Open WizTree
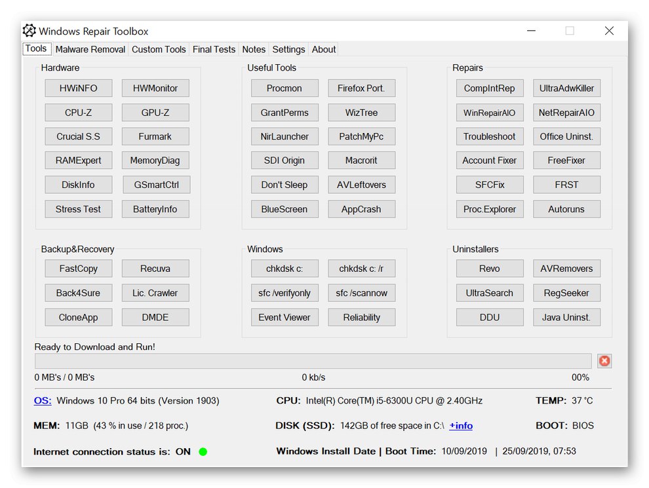The image size is (649, 488). click(x=361, y=113)
